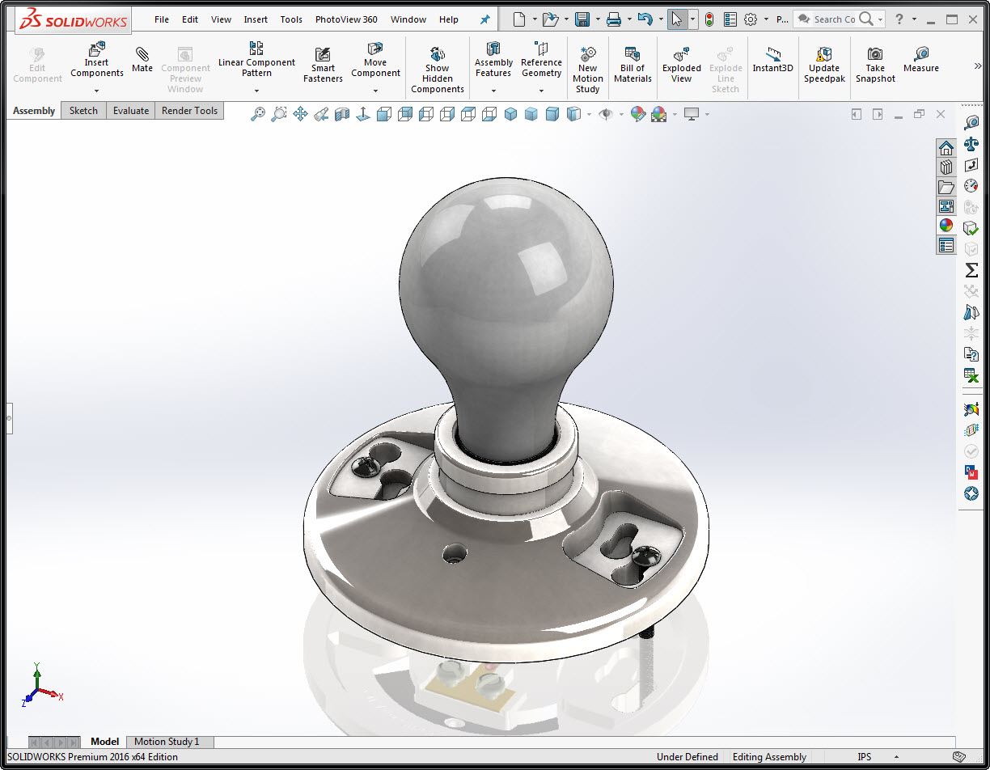Image resolution: width=990 pixels, height=770 pixels.
Task: Open PhotoView 360 menu
Action: tap(346, 19)
